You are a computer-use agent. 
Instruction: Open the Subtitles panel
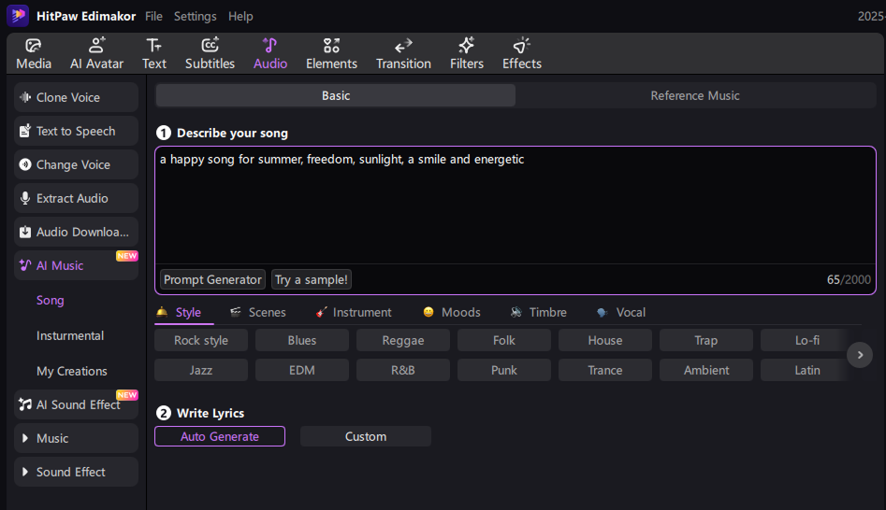tap(210, 53)
